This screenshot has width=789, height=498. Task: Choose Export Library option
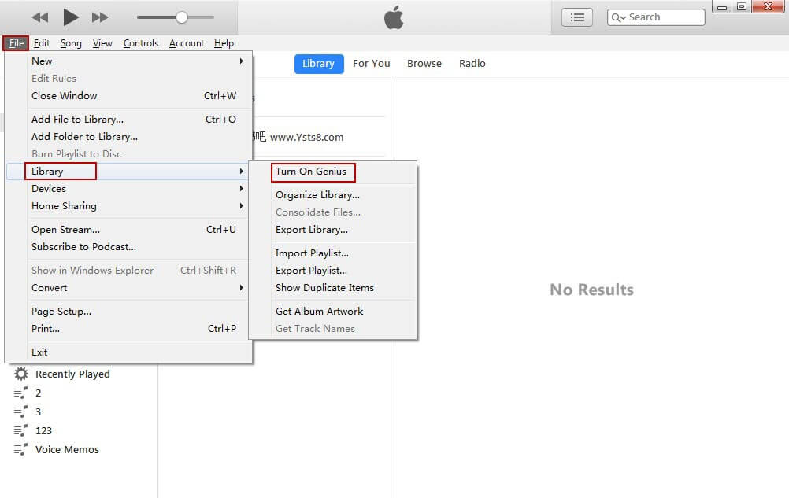[x=333, y=230]
